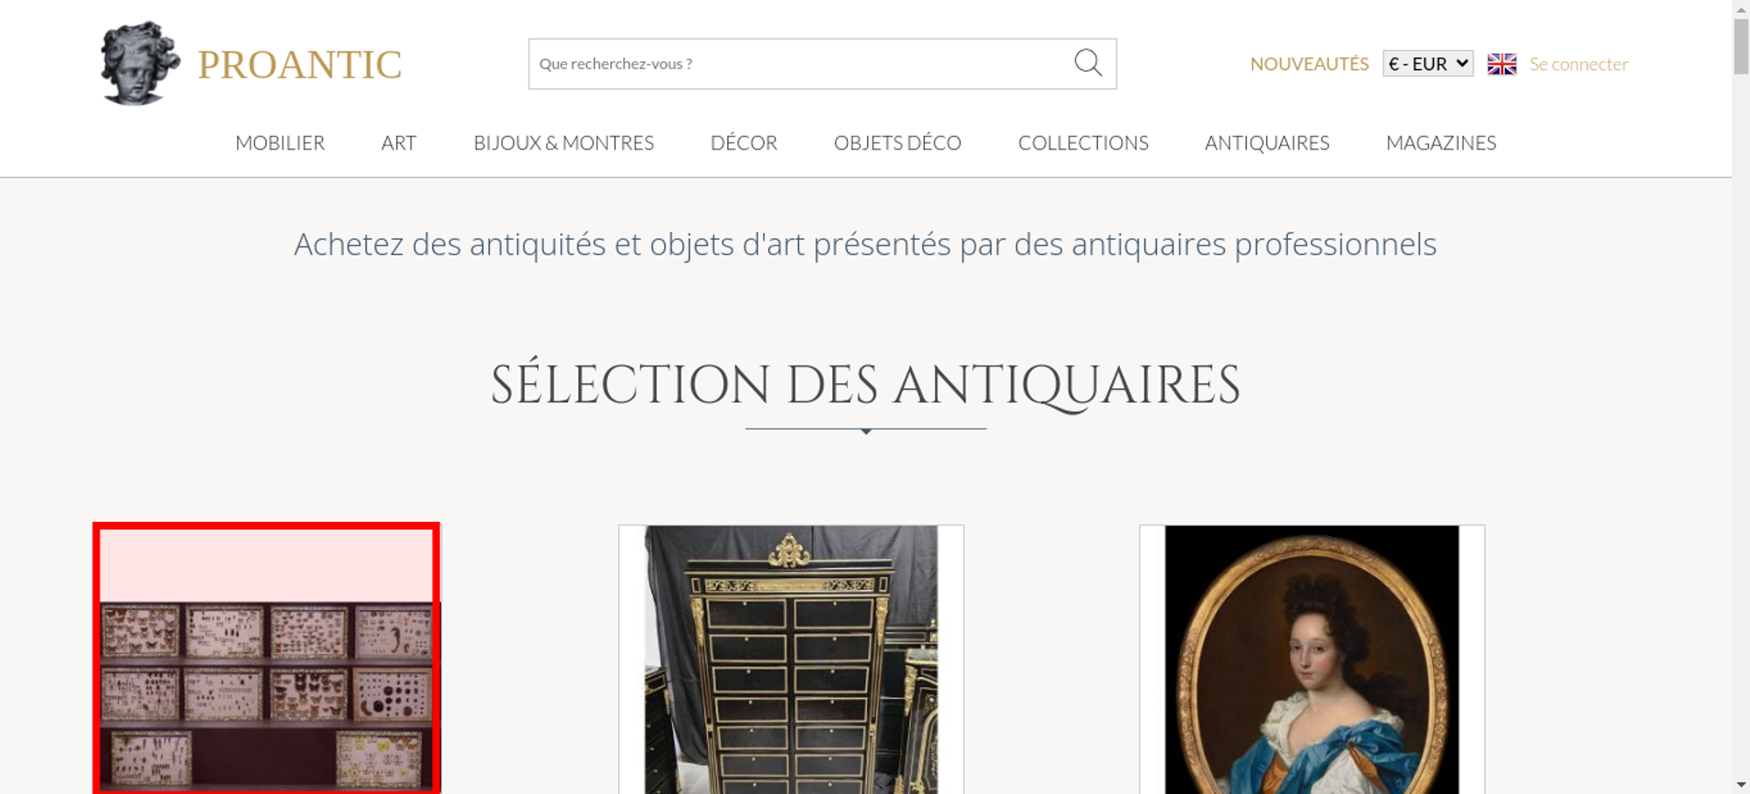Open the Art menu
This screenshot has width=1750, height=794.
point(399,143)
